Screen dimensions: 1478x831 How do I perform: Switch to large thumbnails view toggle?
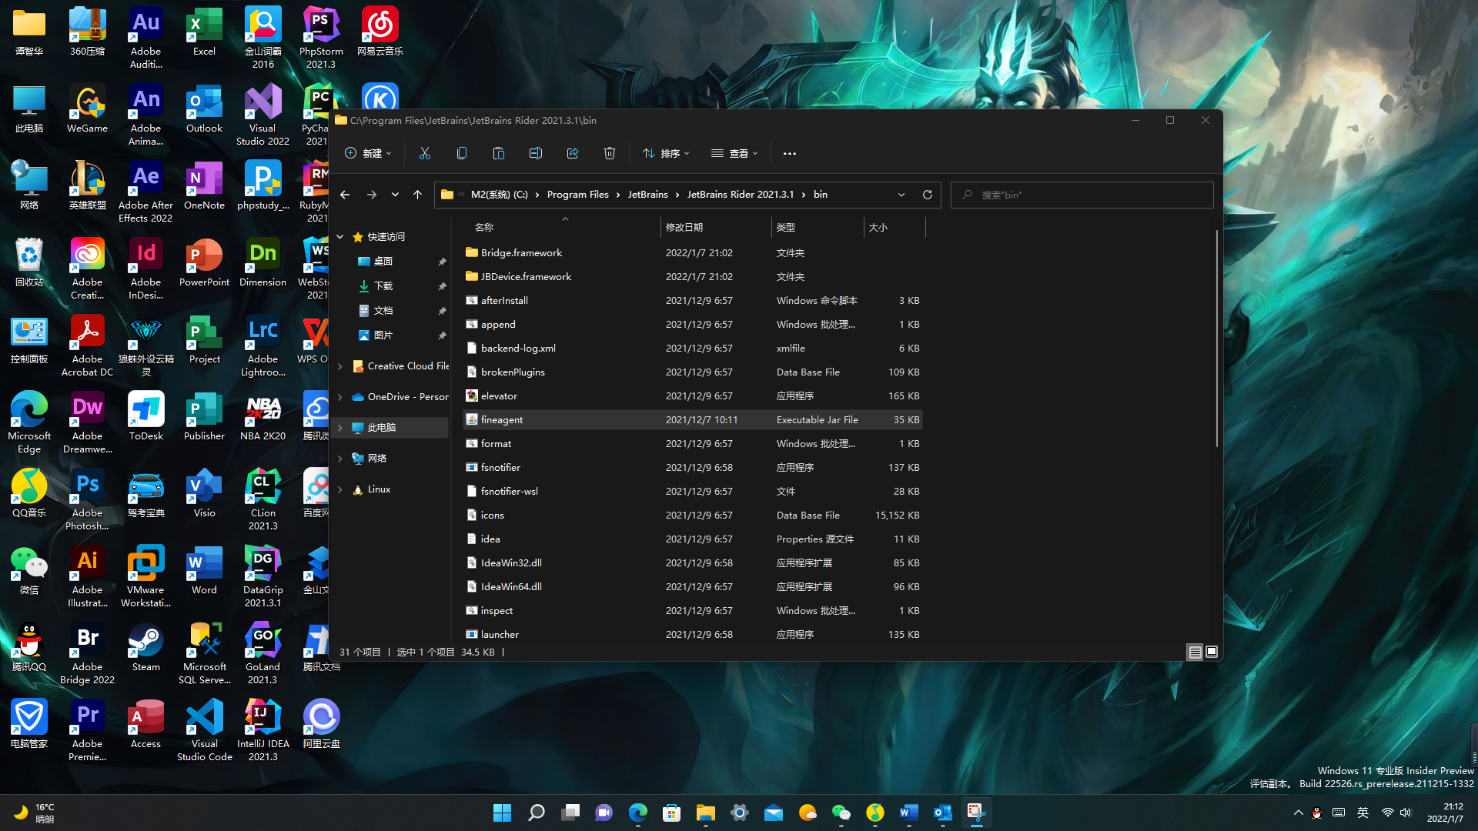pos(1212,652)
